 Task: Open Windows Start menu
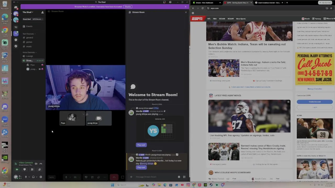point(112,185)
